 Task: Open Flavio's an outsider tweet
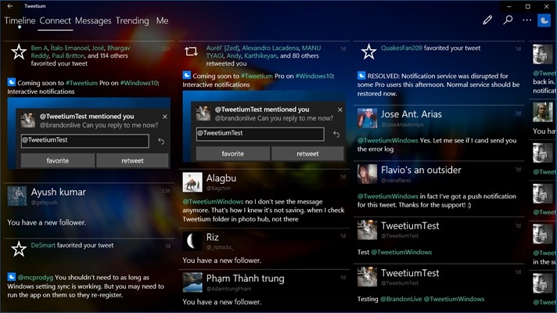[x=439, y=189]
